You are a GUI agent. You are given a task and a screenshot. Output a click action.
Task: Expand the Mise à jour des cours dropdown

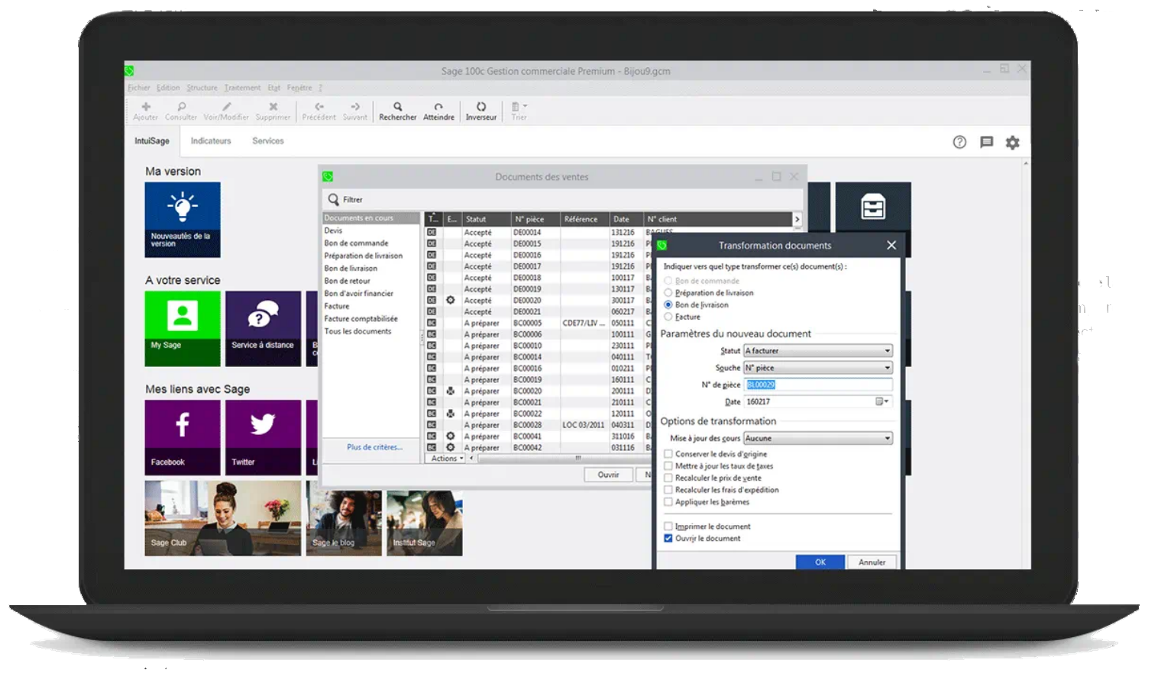pos(887,438)
